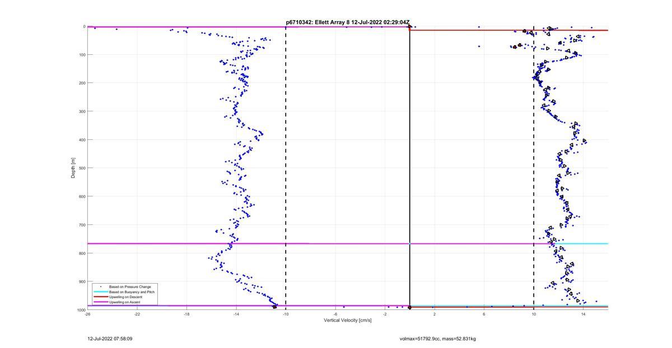
Task: Click the y-axis tick label '1000'
Action: click(x=81, y=309)
